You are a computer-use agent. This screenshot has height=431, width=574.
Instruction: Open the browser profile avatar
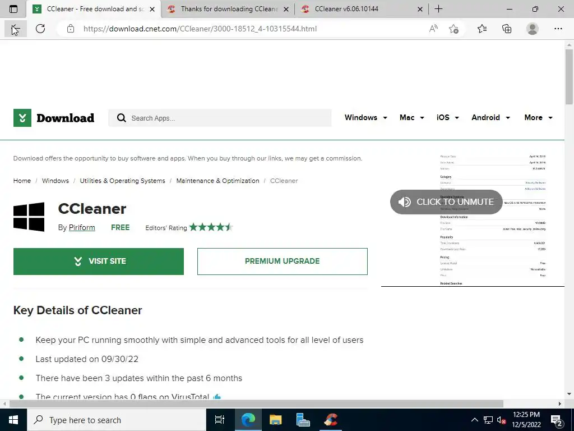click(533, 29)
